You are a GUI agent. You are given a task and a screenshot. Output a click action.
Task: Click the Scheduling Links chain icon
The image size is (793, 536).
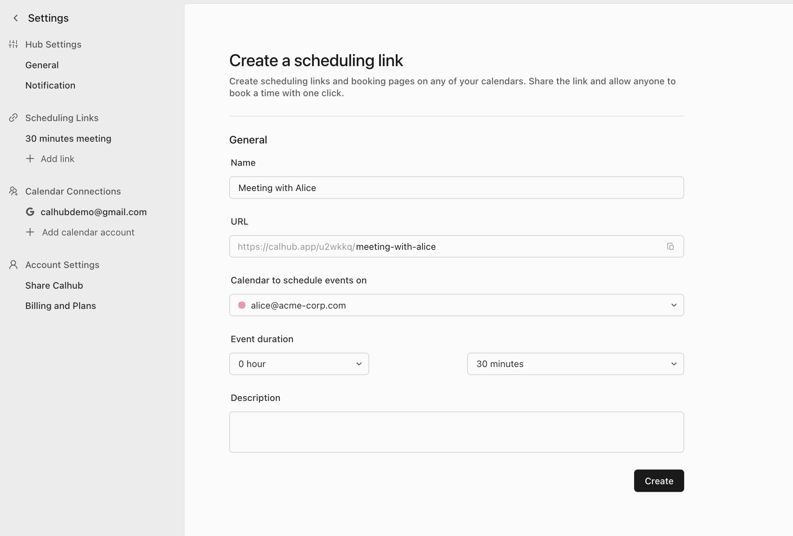(13, 118)
